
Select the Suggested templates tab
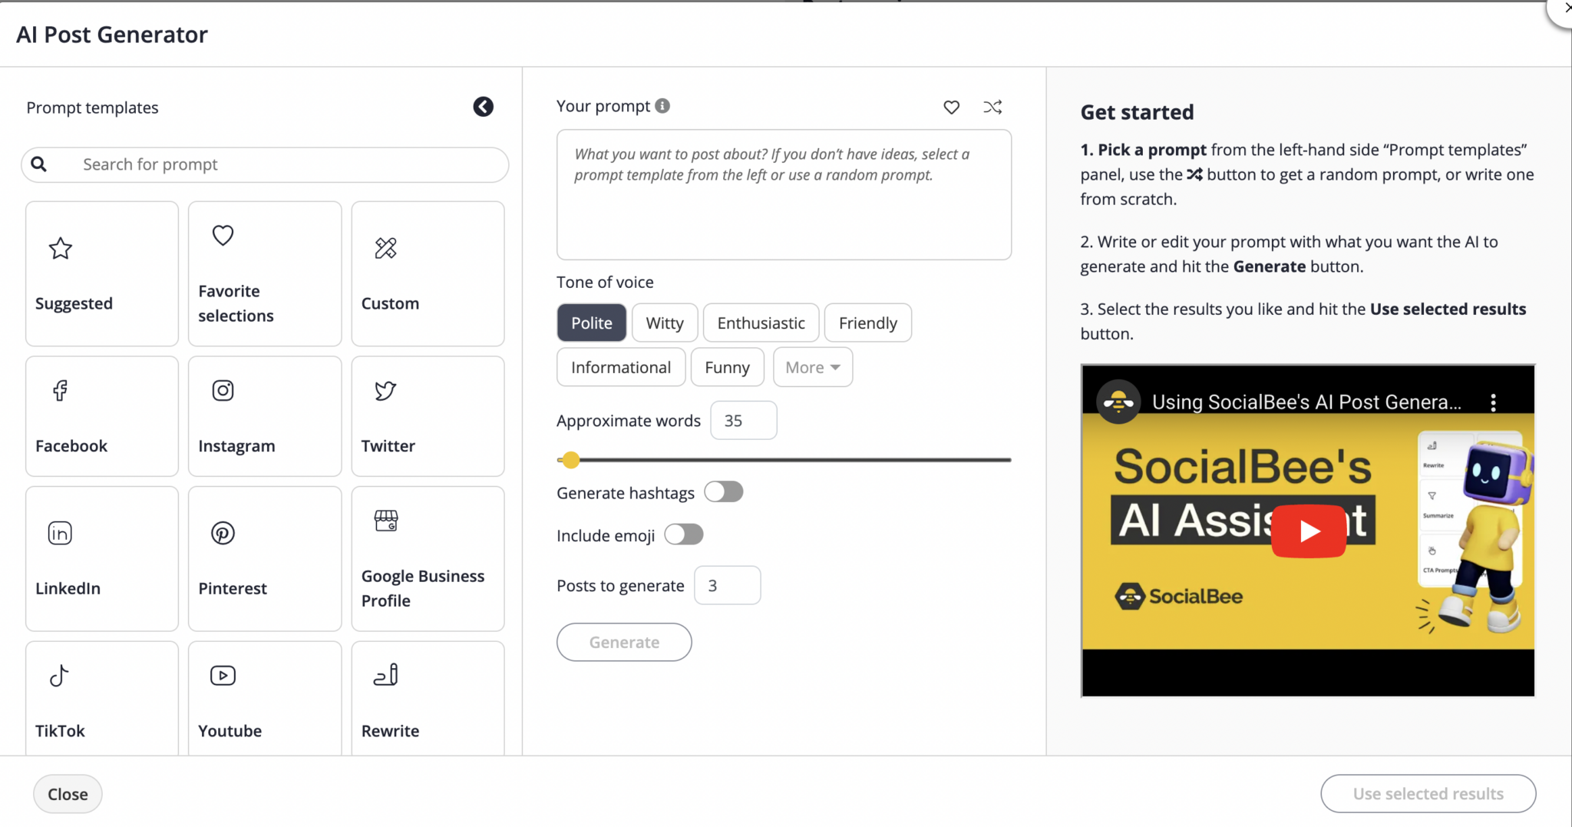[101, 273]
